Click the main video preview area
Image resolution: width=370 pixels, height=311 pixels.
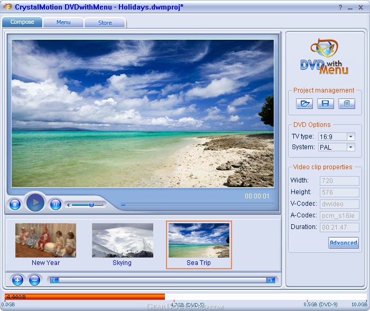pos(143,114)
